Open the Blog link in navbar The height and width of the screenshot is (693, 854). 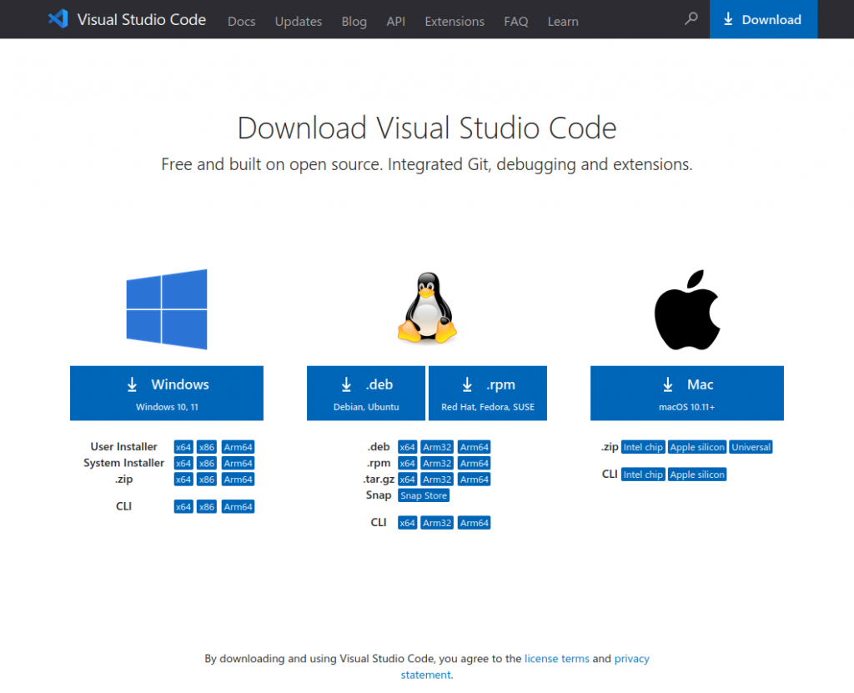click(x=354, y=21)
